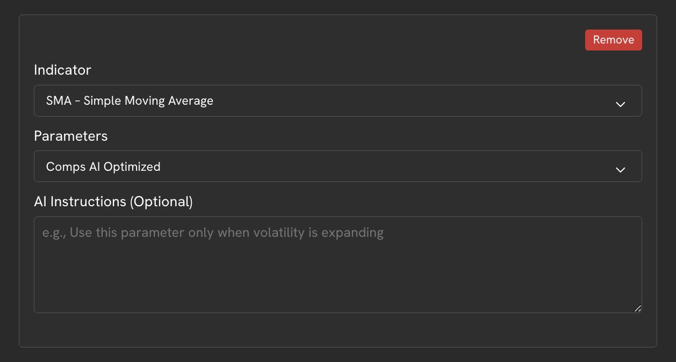676x362 pixels.
Task: Click the chevron arrow in Indicator field
Action: 620,104
